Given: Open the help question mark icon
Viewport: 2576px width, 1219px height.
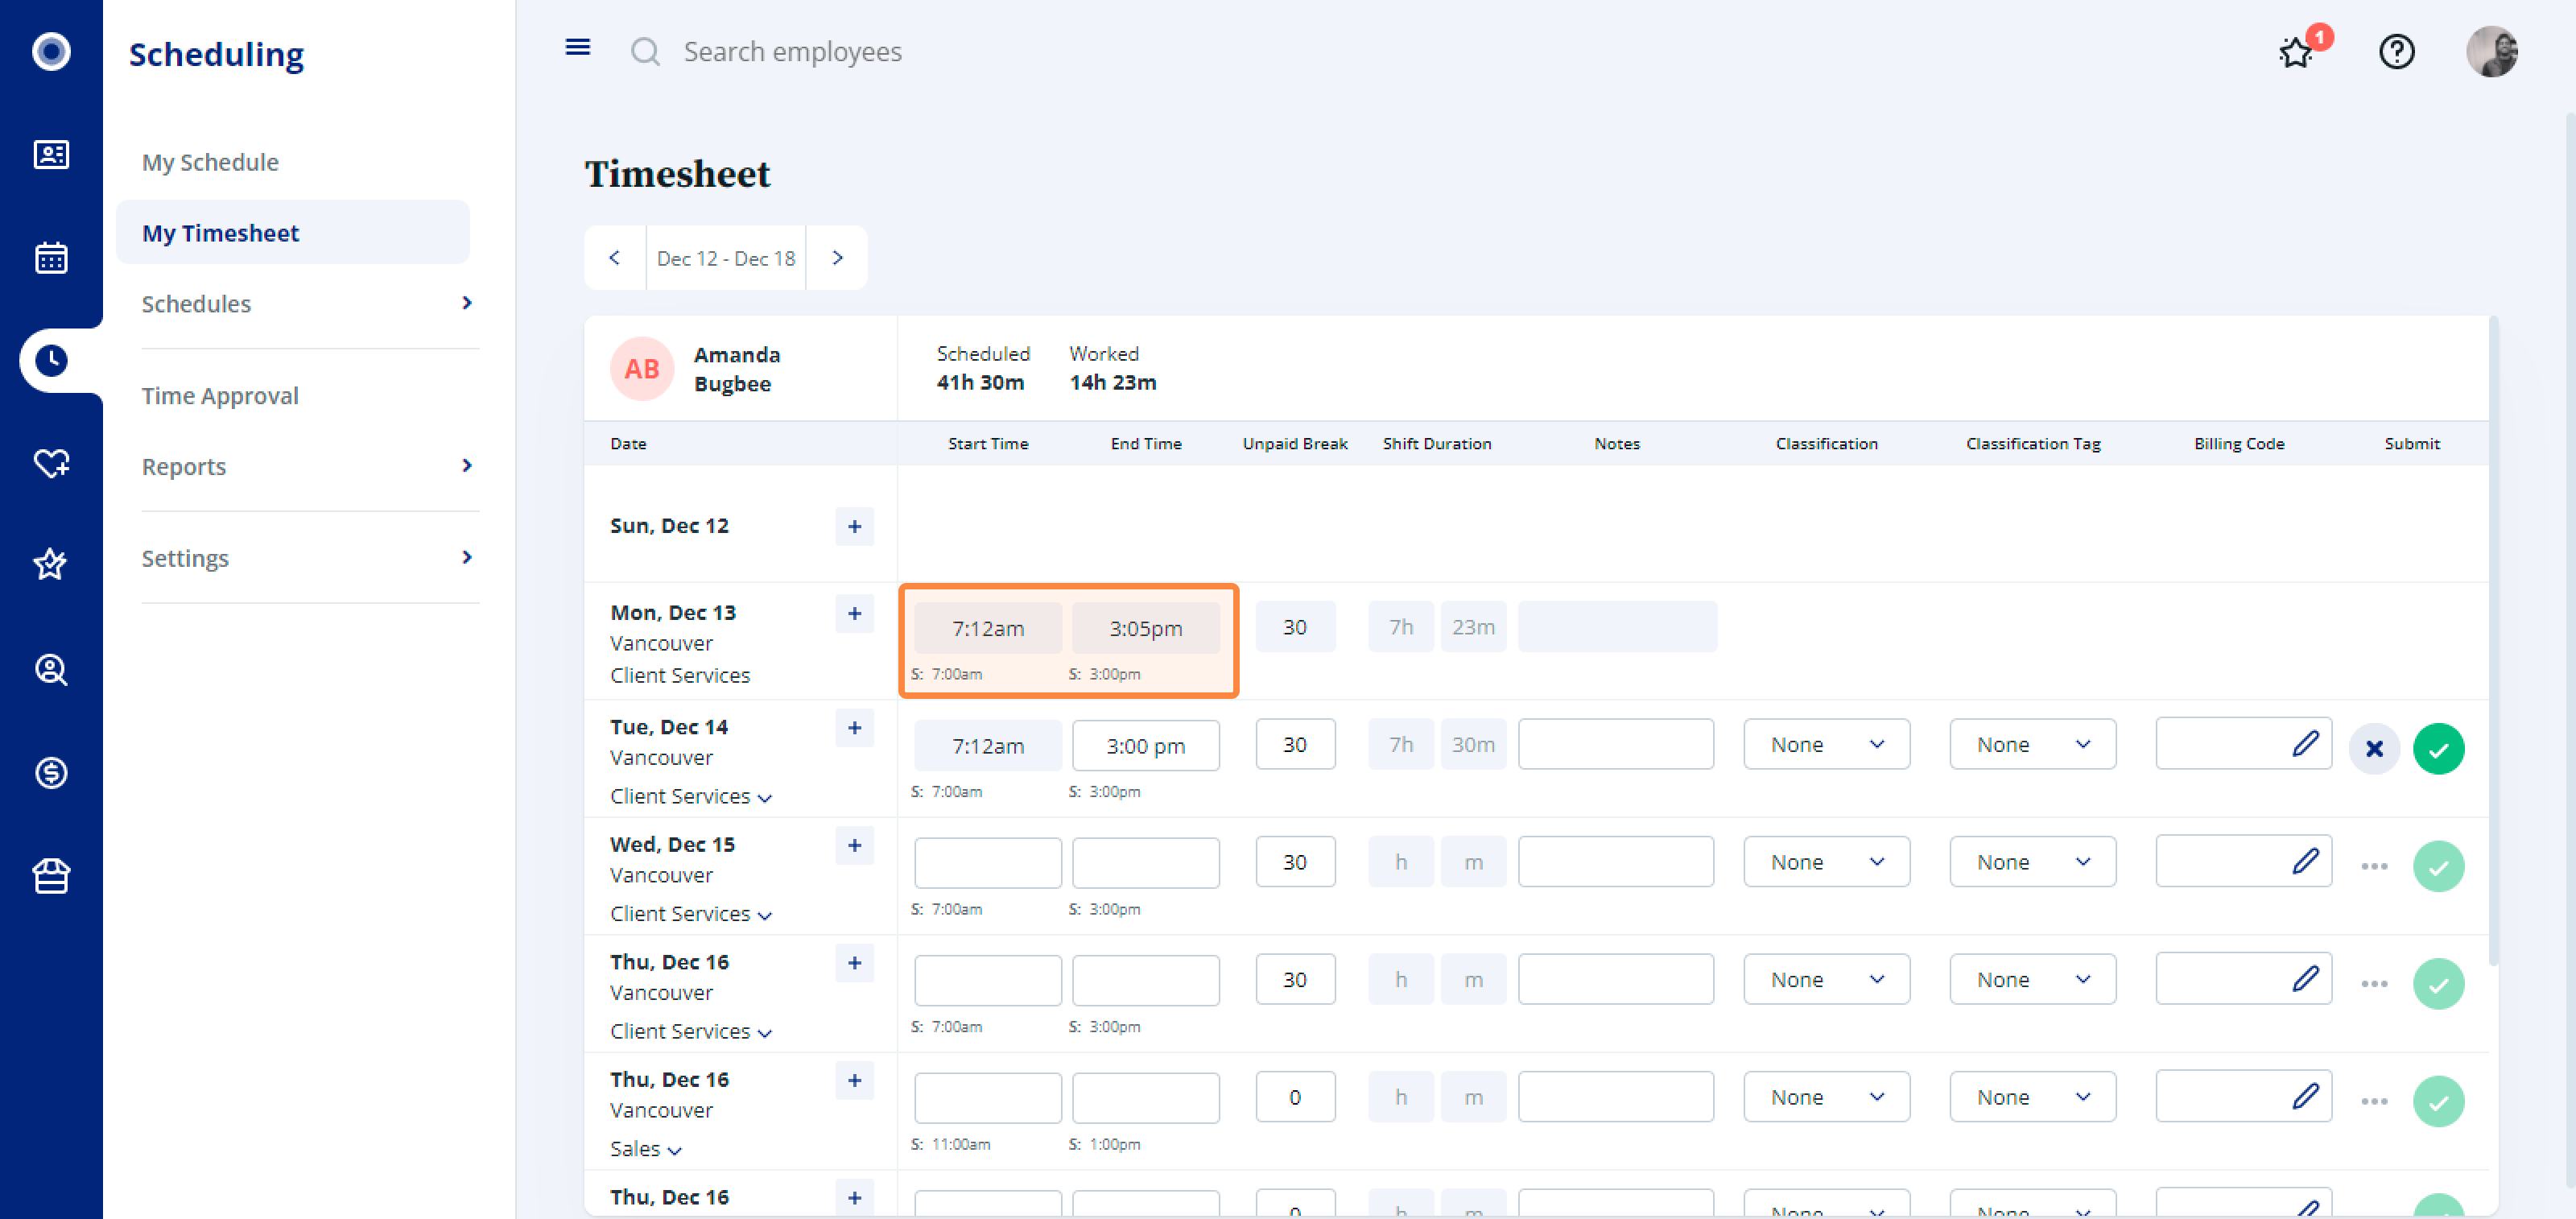Looking at the screenshot, I should [2396, 51].
